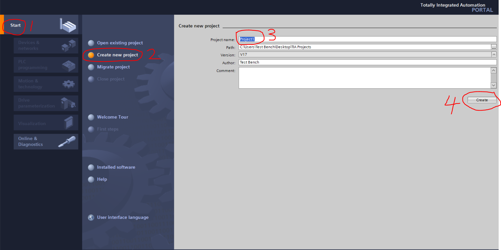The image size is (501, 250).
Task: Click the Create button
Action: point(482,100)
